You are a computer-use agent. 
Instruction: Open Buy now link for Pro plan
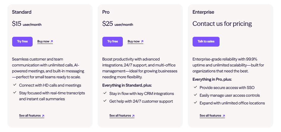[x=134, y=42]
